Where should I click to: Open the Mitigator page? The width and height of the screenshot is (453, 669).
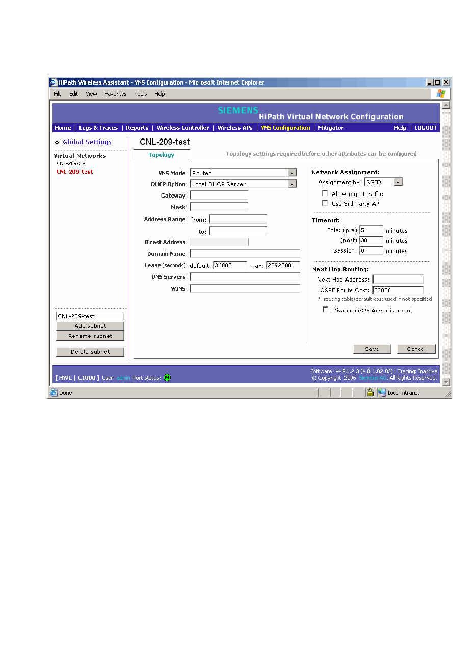coord(331,128)
